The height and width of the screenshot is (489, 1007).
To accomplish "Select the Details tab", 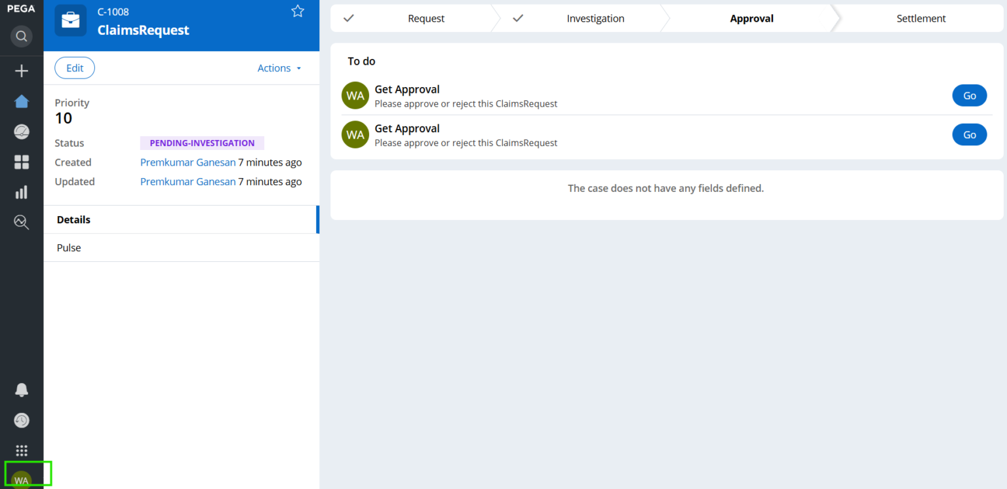I will [x=73, y=220].
